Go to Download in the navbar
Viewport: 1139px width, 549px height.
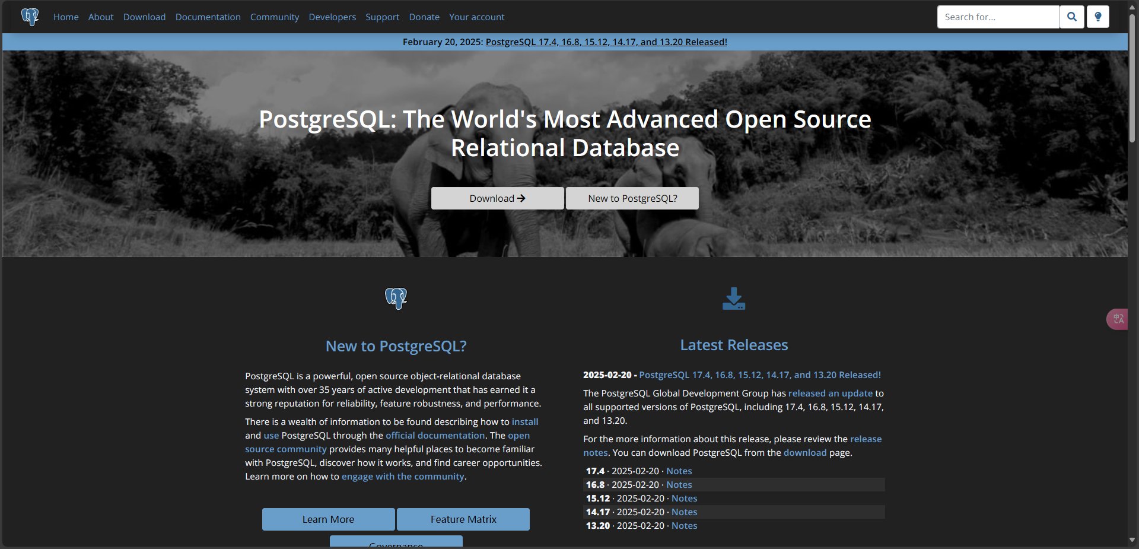coord(144,17)
